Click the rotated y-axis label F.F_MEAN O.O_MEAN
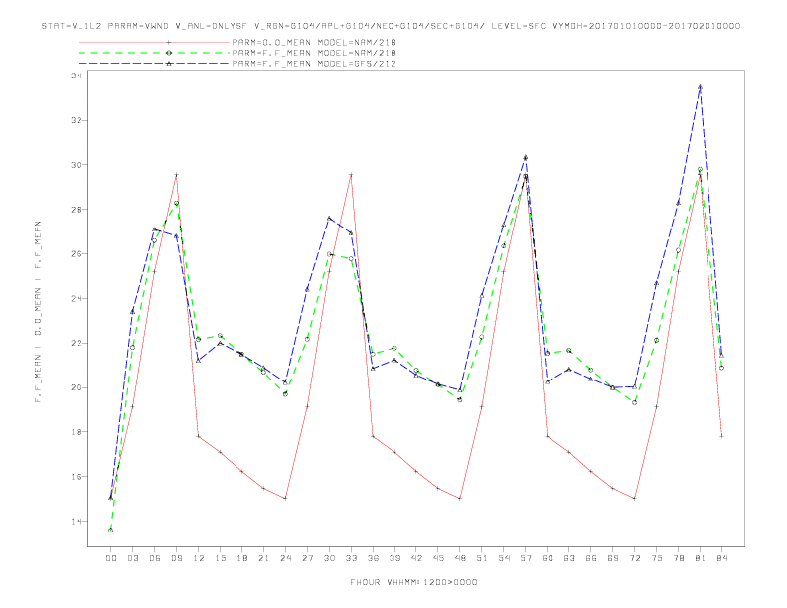Image resolution: width=787 pixels, height=608 pixels. [38, 312]
